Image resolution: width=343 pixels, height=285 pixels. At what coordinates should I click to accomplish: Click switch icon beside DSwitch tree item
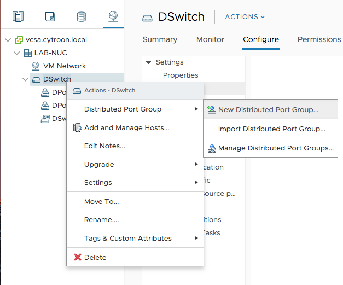click(36, 80)
